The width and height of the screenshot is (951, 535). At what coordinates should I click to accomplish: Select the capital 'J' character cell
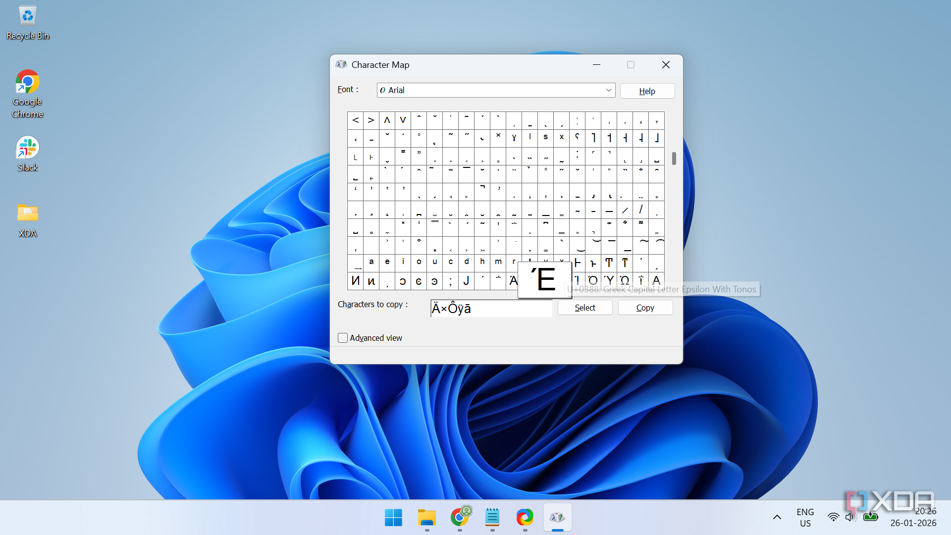point(466,281)
